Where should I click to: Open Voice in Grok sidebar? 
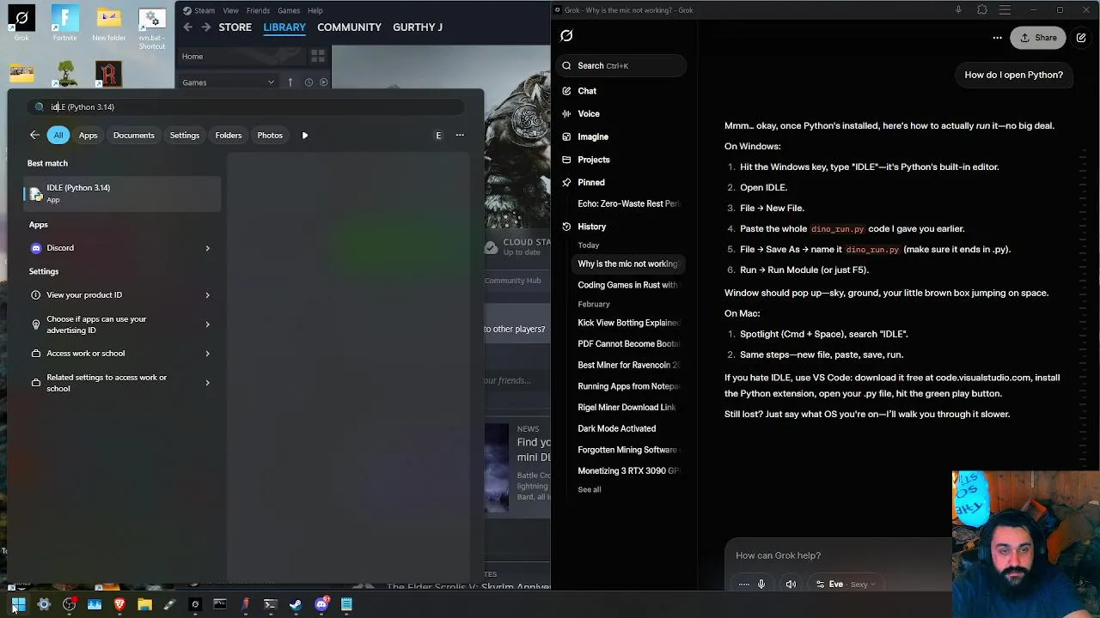click(x=589, y=113)
